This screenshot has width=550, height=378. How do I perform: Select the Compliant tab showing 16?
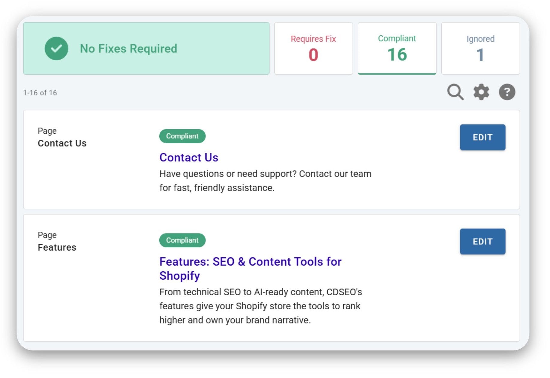[397, 49]
